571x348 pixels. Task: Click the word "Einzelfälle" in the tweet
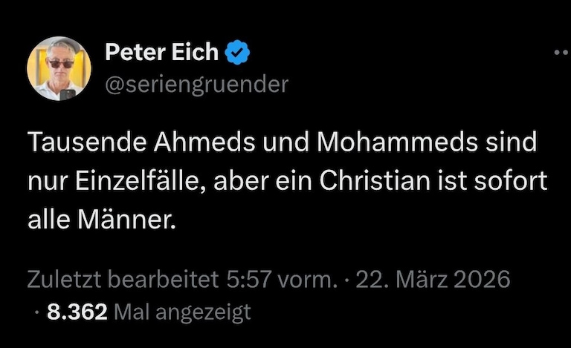(138, 182)
